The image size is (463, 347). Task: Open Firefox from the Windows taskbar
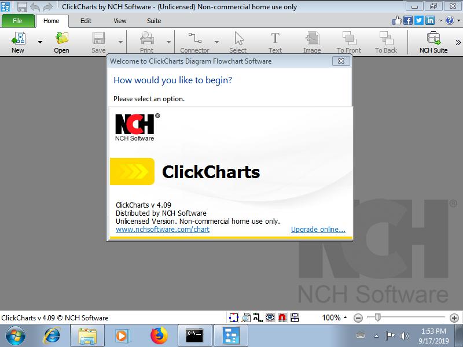pyautogui.click(x=158, y=335)
